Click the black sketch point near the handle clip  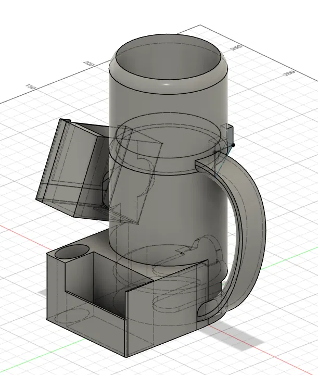[233, 145]
